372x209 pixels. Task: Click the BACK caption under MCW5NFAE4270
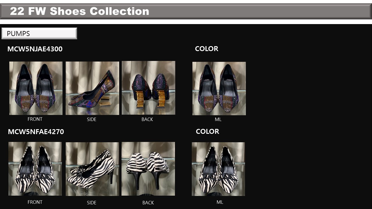(x=148, y=203)
